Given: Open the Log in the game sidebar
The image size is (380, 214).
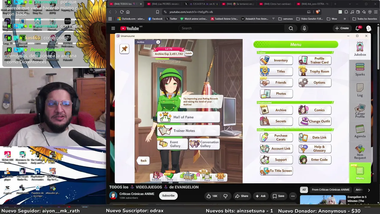Looking at the screenshot, I should pyautogui.click(x=360, y=90).
